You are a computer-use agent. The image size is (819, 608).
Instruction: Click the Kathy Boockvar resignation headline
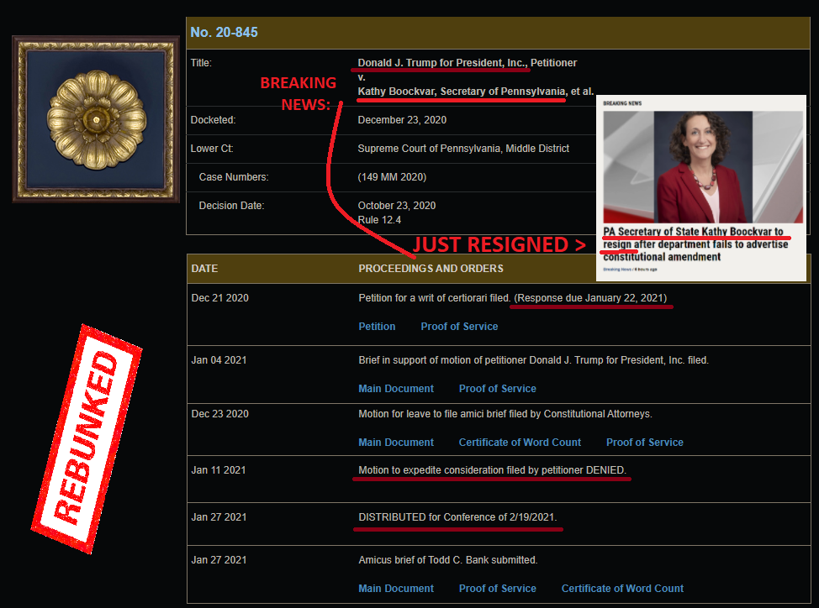click(x=695, y=244)
